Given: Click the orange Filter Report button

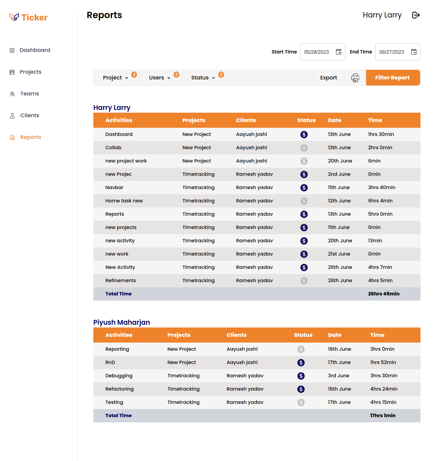Looking at the screenshot, I should pyautogui.click(x=393, y=78).
